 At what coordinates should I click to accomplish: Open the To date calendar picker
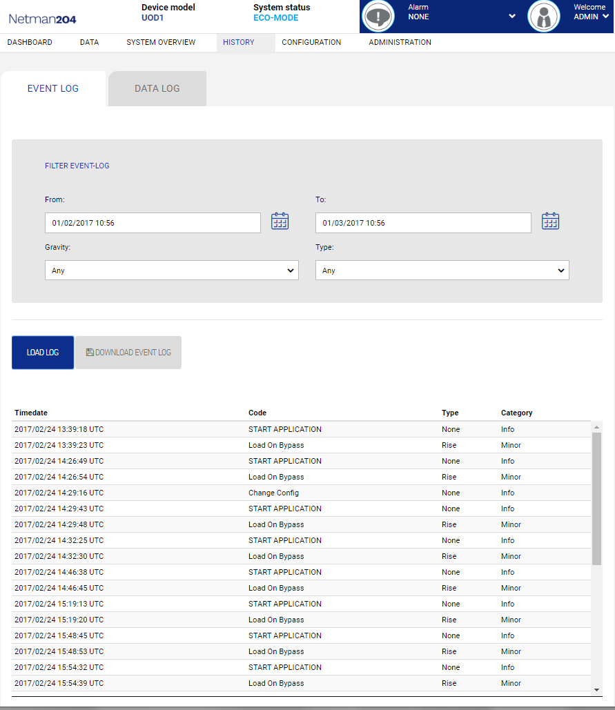coord(550,221)
